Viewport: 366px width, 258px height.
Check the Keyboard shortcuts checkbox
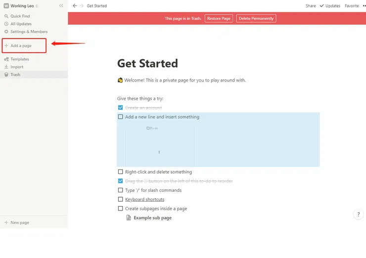pyautogui.click(x=121, y=199)
